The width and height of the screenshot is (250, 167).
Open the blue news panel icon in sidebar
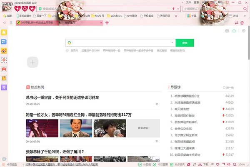pos(4,42)
